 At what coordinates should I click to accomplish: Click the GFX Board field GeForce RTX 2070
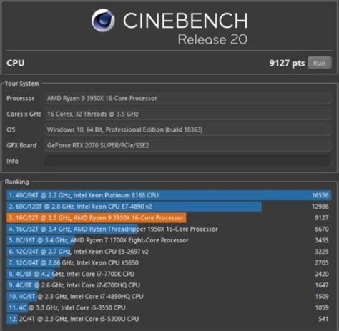[187, 145]
